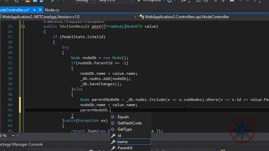Toggle the bookmark toolbar icon
The height and width of the screenshot is (151, 269).
coord(232,1)
